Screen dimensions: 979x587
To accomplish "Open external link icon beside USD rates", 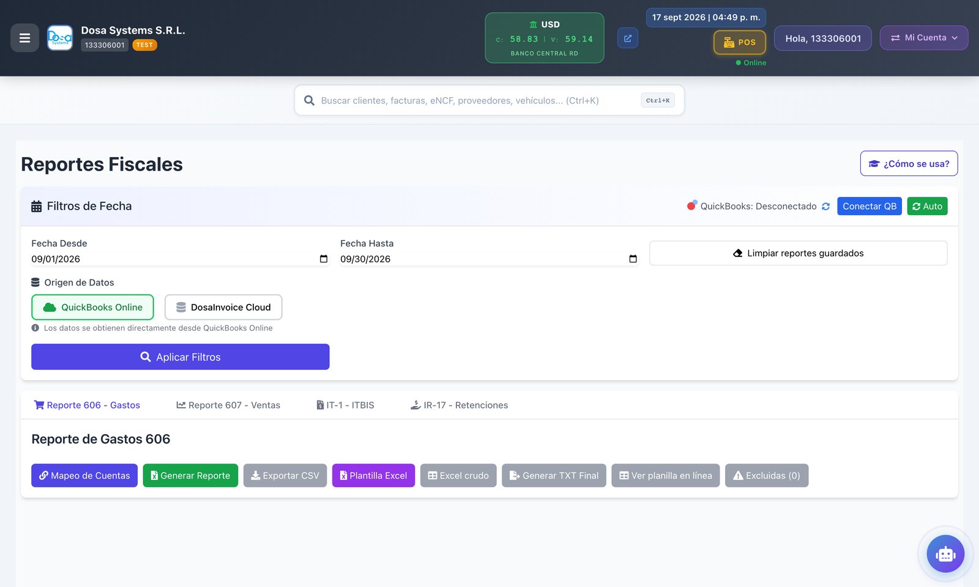I will pos(628,38).
